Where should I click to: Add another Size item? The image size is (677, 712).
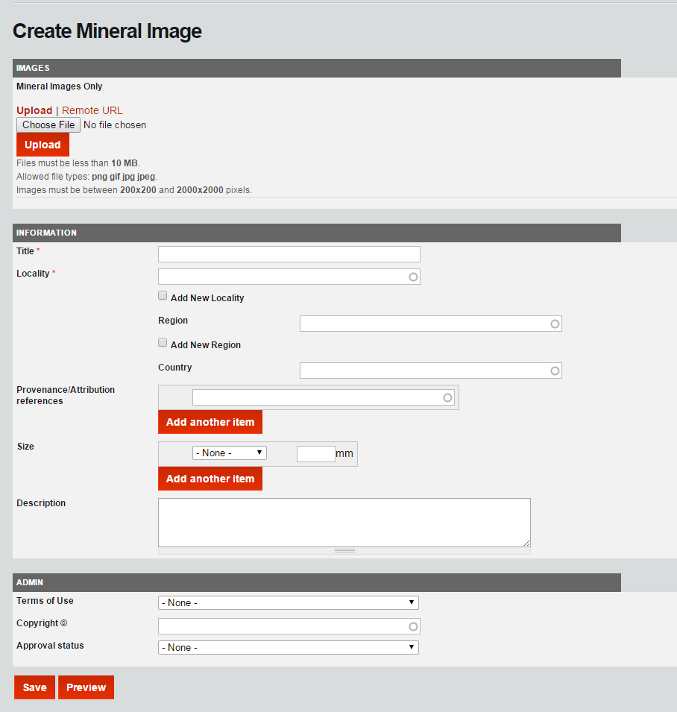(210, 479)
